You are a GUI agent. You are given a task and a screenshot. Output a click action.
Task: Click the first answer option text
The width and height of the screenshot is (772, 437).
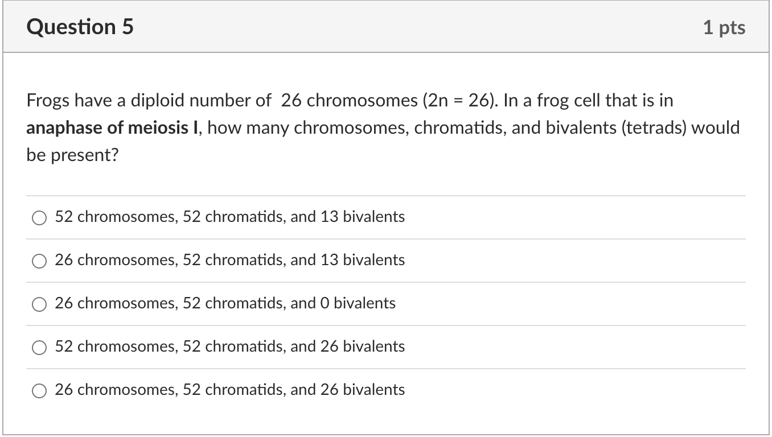click(229, 217)
